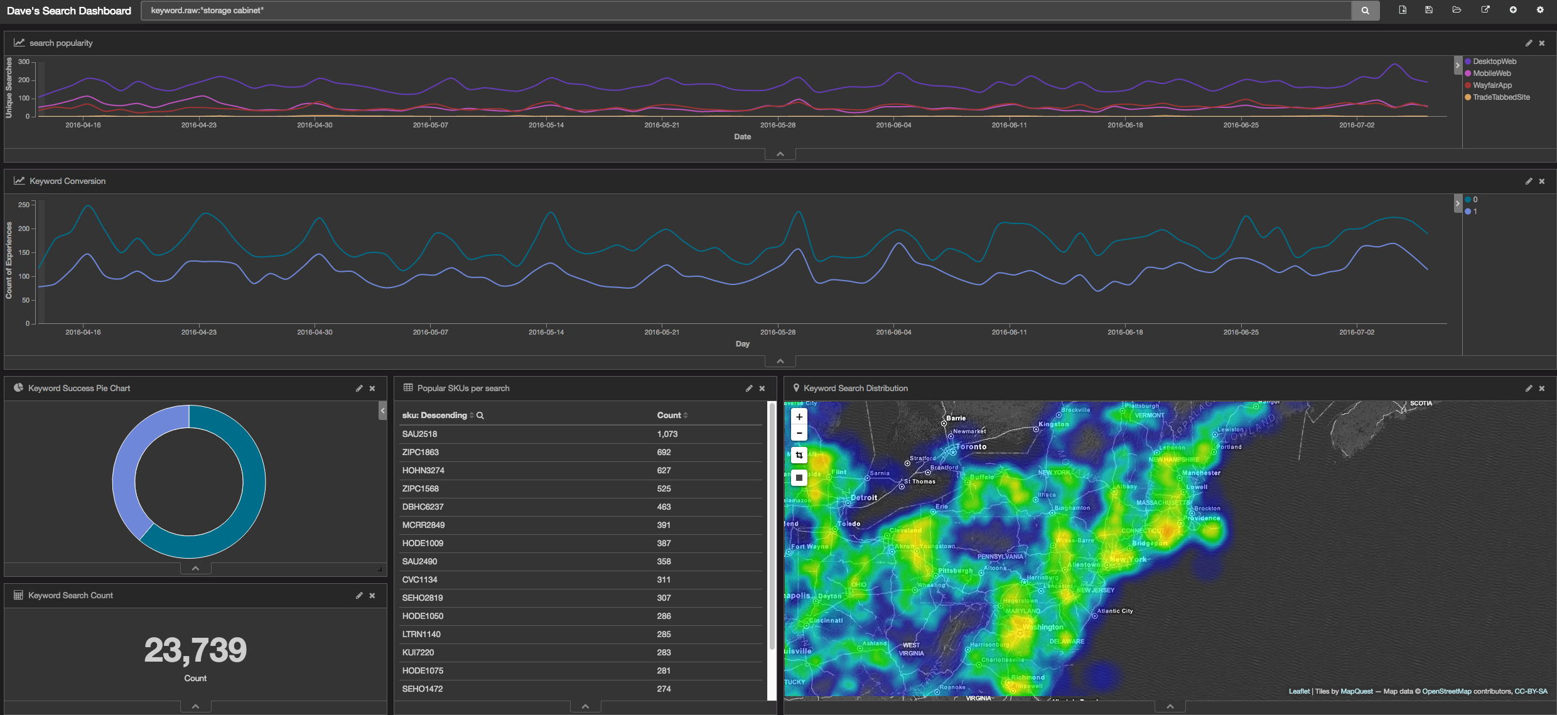Click the map crop-to-bounds tool
Image resolution: width=1557 pixels, height=715 pixels.
coord(799,455)
